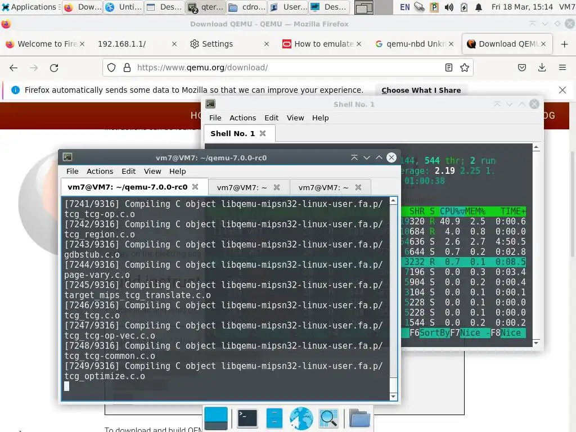Launch web browser globe from dock

click(301, 418)
